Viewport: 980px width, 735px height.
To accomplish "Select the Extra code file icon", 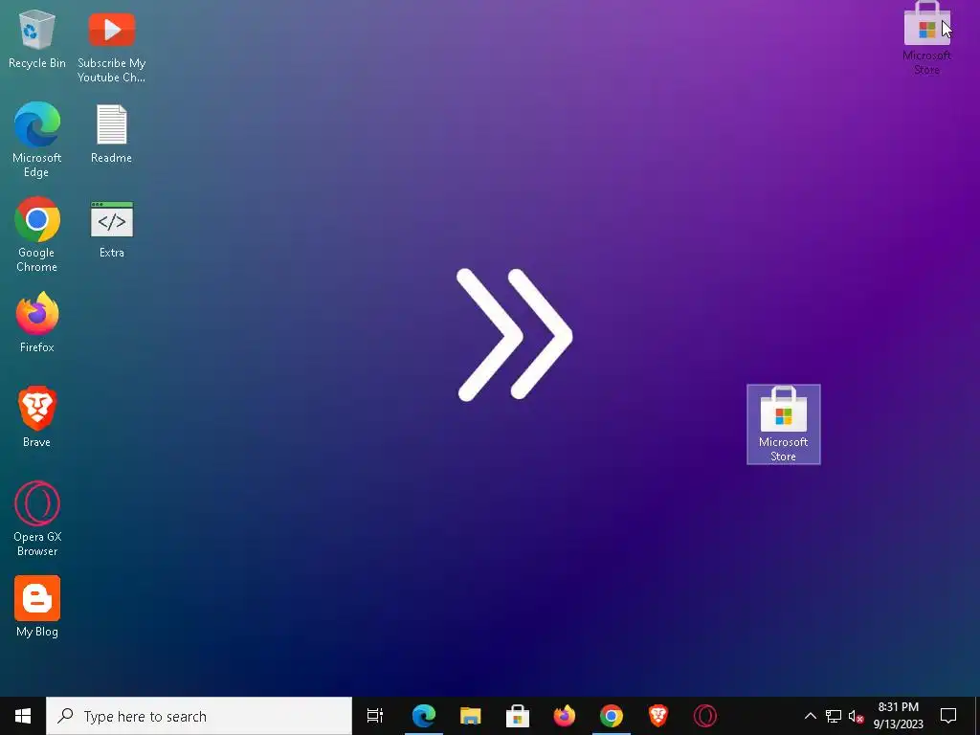I will pyautogui.click(x=111, y=228).
